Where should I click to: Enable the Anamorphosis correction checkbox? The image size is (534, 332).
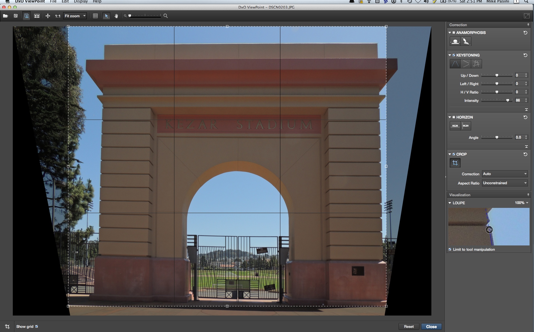click(x=454, y=33)
